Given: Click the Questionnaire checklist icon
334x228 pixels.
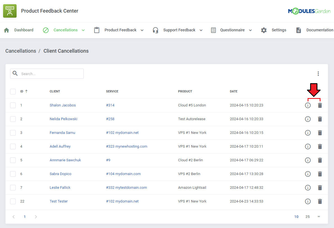Looking at the screenshot, I should pos(213,30).
